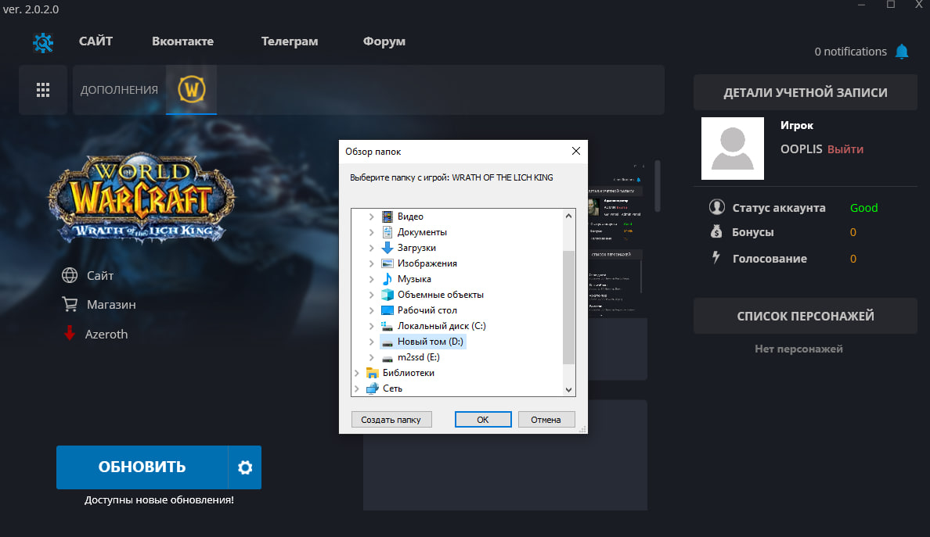Open the Форум menu link
Image resolution: width=930 pixels, height=537 pixels.
pos(384,41)
